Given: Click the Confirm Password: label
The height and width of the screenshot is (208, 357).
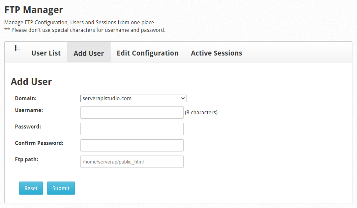Looking at the screenshot, I should click(x=39, y=143).
